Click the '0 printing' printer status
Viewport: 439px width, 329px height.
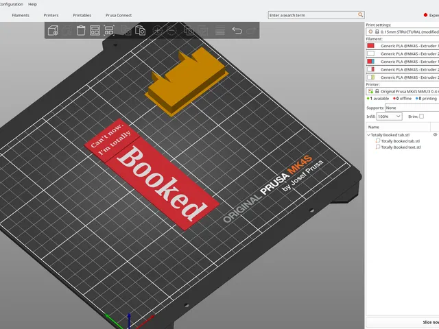427,99
